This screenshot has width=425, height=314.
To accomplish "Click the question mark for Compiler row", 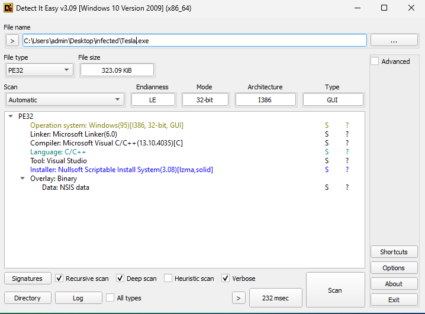I will pos(347,143).
